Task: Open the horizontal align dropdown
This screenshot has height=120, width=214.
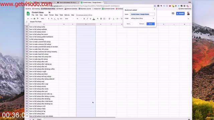Action: pyautogui.click(x=110, y=19)
